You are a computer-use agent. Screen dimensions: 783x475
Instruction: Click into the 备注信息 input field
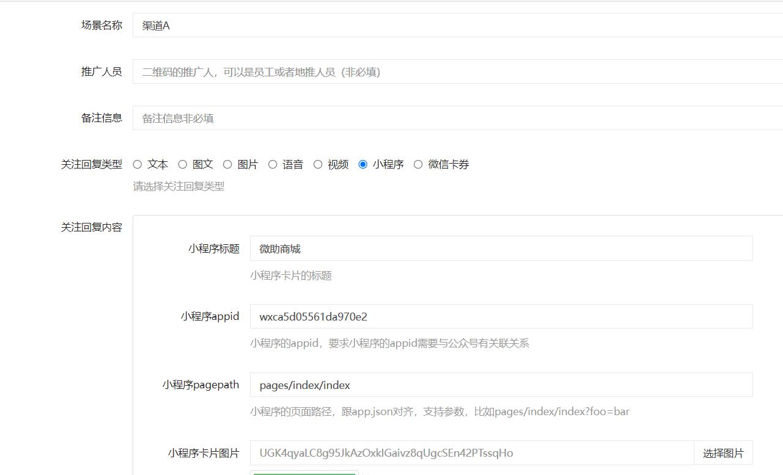[458, 118]
